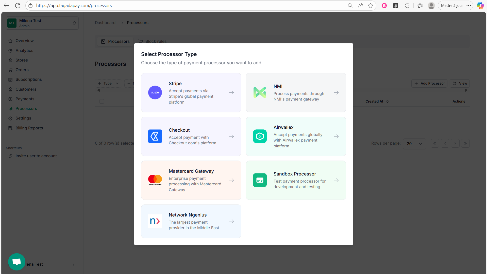Click the arrow on the Checkout card
This screenshot has height=274, width=487.
pos(231,136)
